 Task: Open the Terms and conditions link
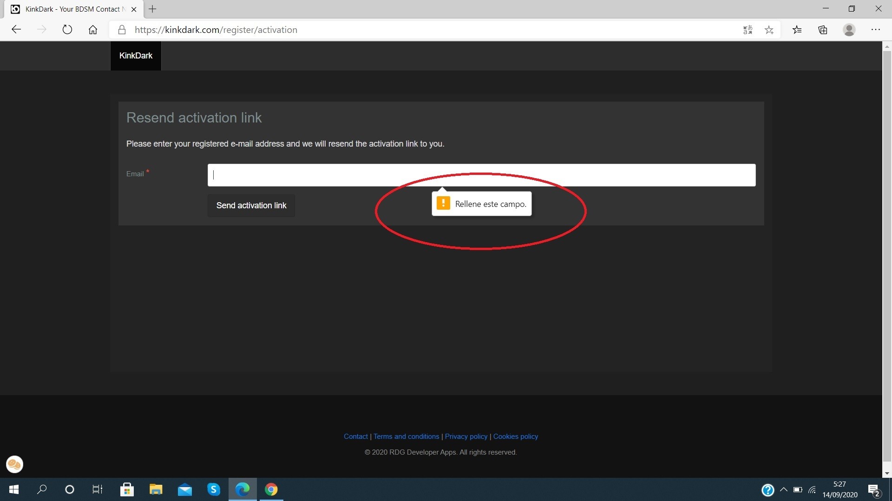[406, 437]
